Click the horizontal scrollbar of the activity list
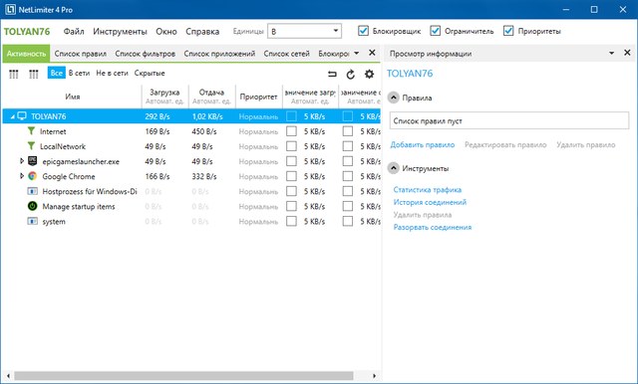The image size is (638, 384). pos(183,376)
